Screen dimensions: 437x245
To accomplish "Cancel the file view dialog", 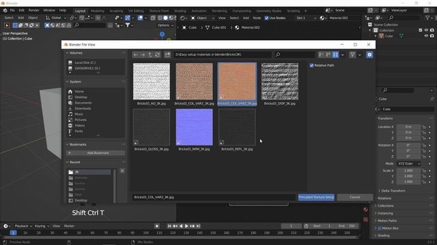I will pyautogui.click(x=355, y=197).
